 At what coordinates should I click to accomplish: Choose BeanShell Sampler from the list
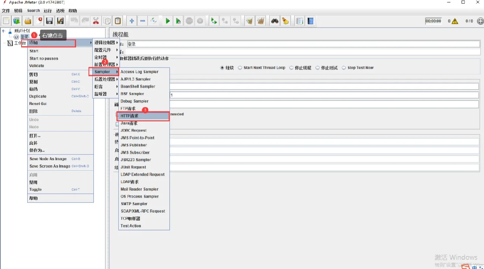pyautogui.click(x=144, y=87)
